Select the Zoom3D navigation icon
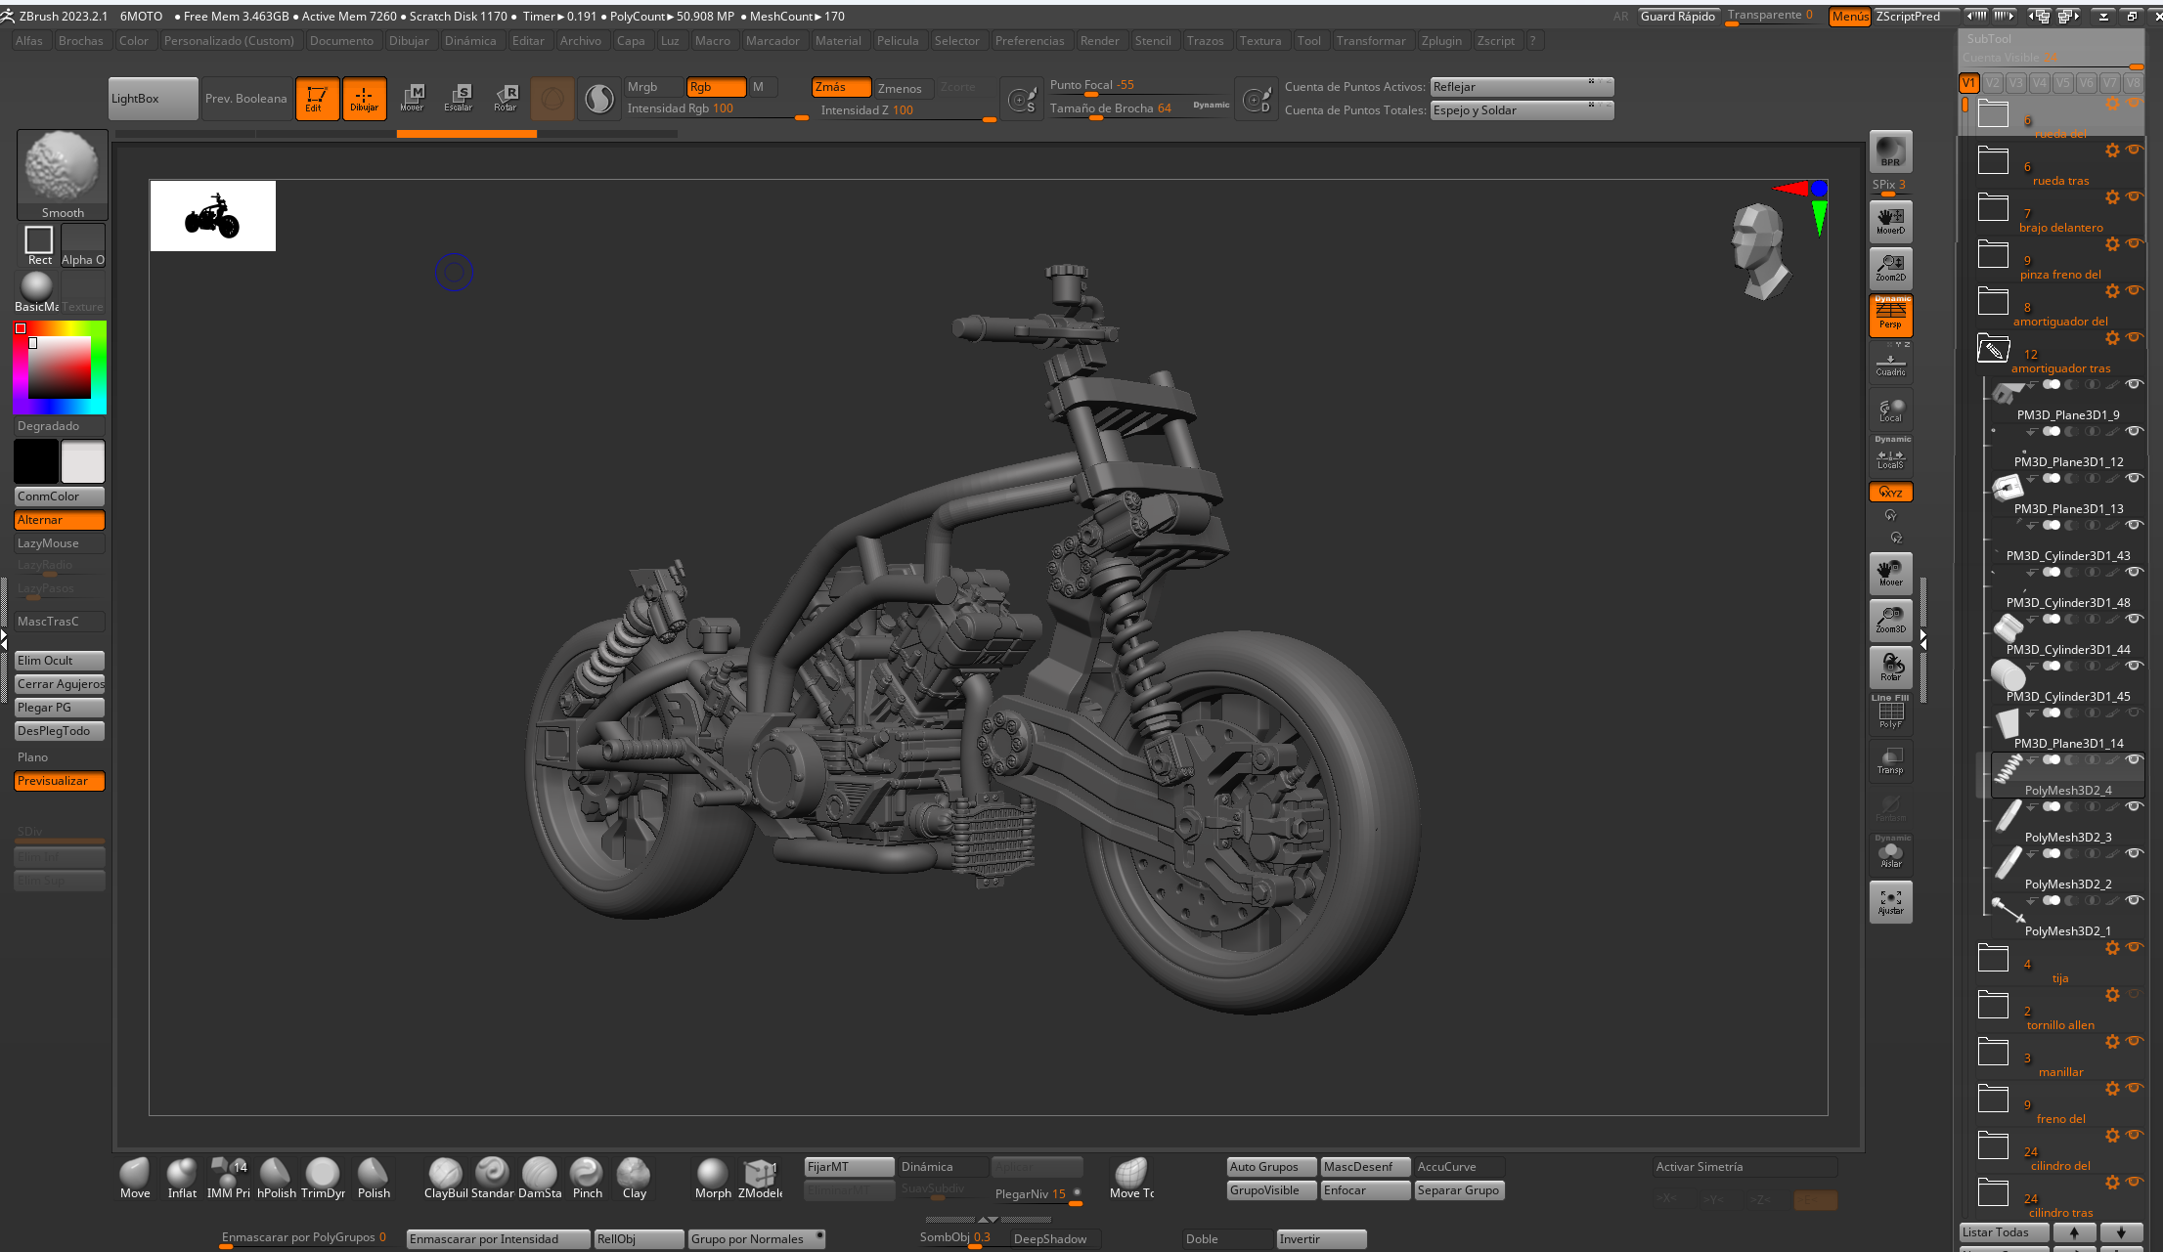The image size is (2163, 1252). pos(1890,620)
